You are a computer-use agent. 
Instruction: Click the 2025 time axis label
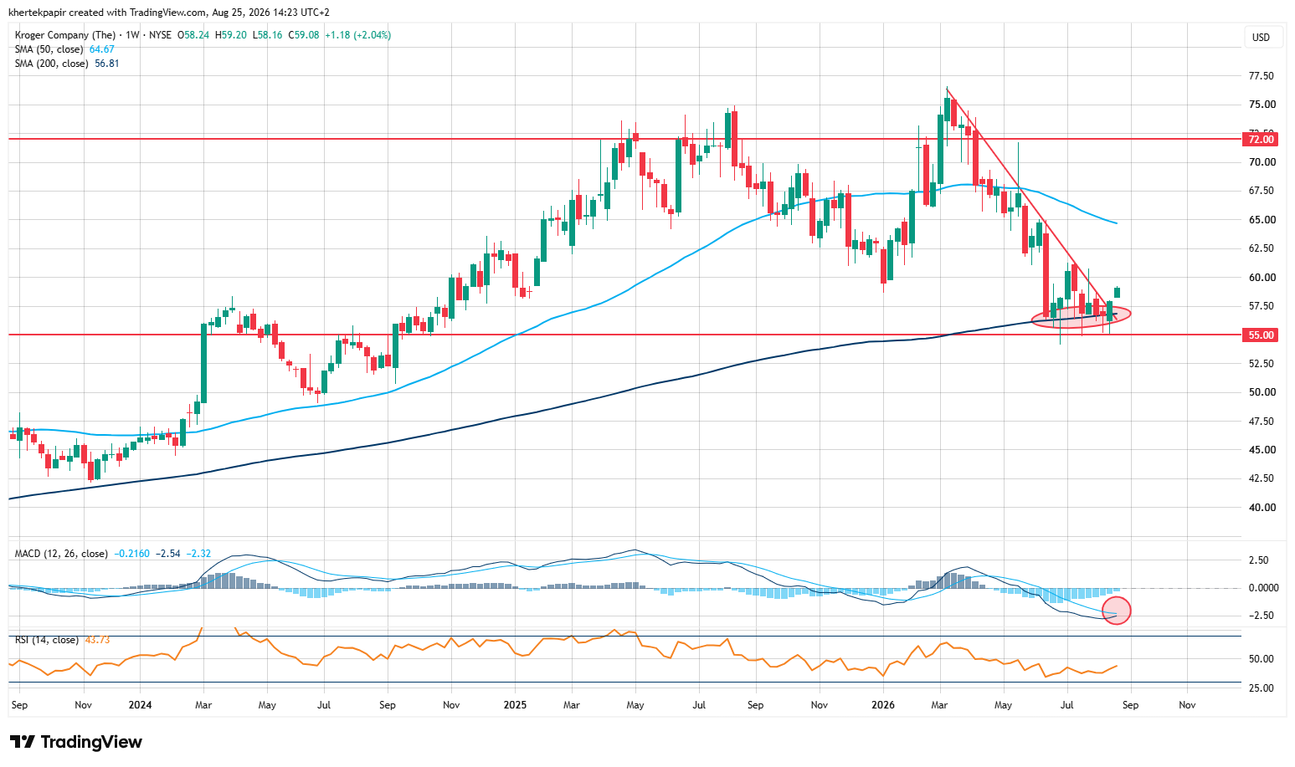pyautogui.click(x=515, y=705)
